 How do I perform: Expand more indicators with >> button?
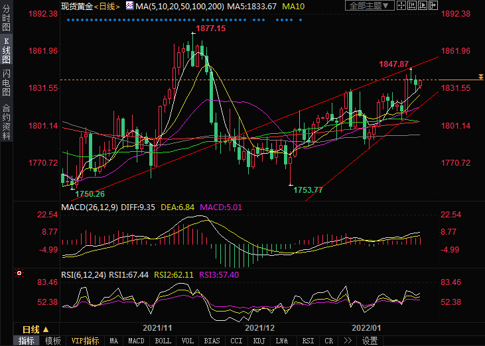[347, 341]
